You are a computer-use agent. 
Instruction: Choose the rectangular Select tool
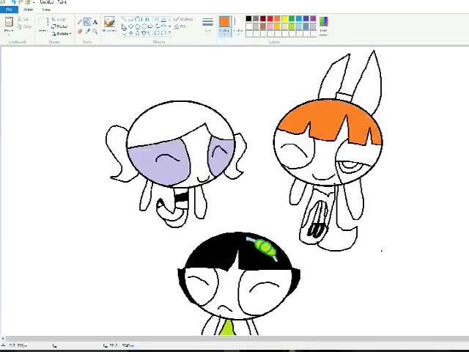click(43, 23)
